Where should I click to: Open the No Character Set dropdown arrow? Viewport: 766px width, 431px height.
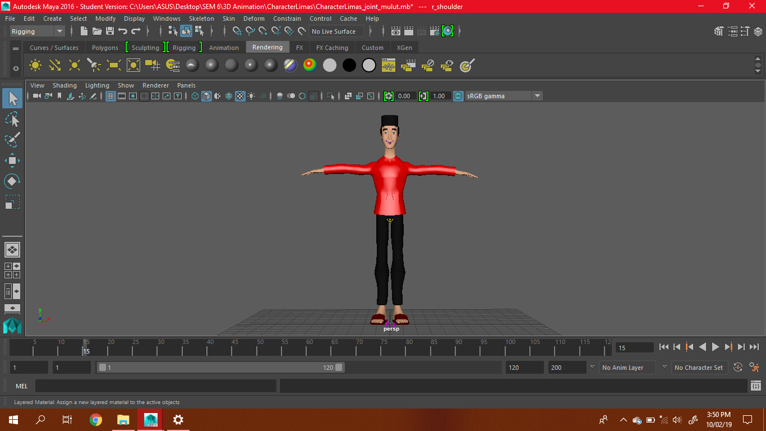[665, 367]
